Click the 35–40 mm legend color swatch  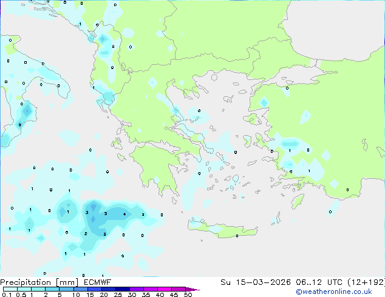point(151,289)
